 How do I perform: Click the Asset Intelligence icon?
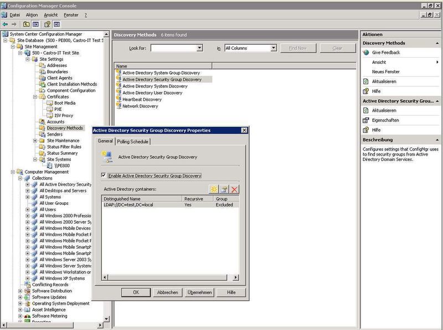[x=27, y=310]
